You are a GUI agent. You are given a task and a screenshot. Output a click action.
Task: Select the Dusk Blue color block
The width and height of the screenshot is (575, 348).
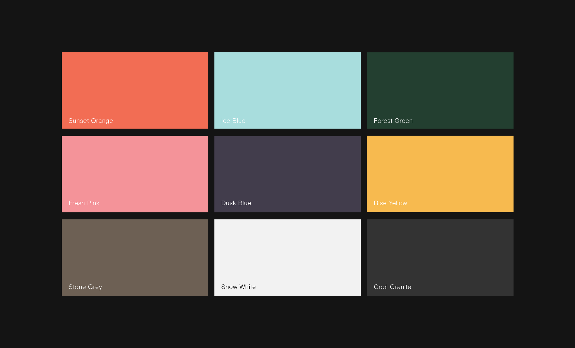pyautogui.click(x=287, y=174)
